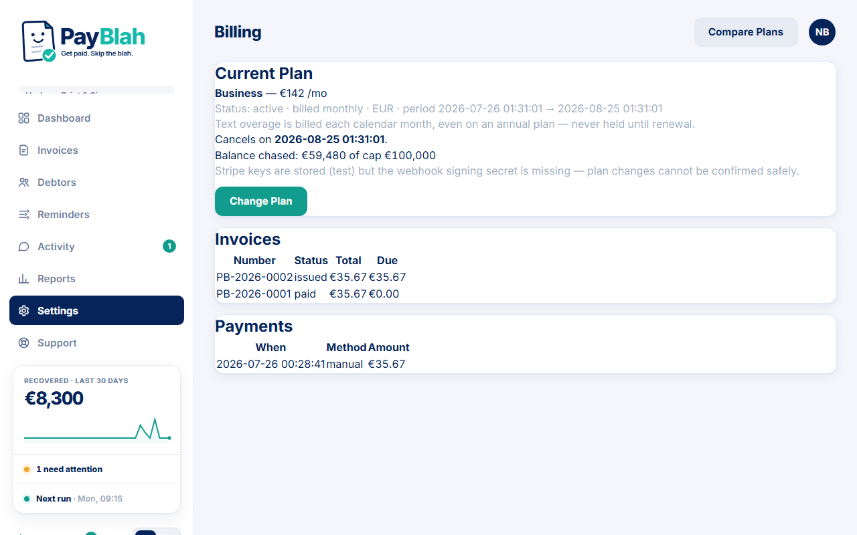Click the Next run schedule row
The height and width of the screenshot is (535, 857).
(x=96, y=499)
